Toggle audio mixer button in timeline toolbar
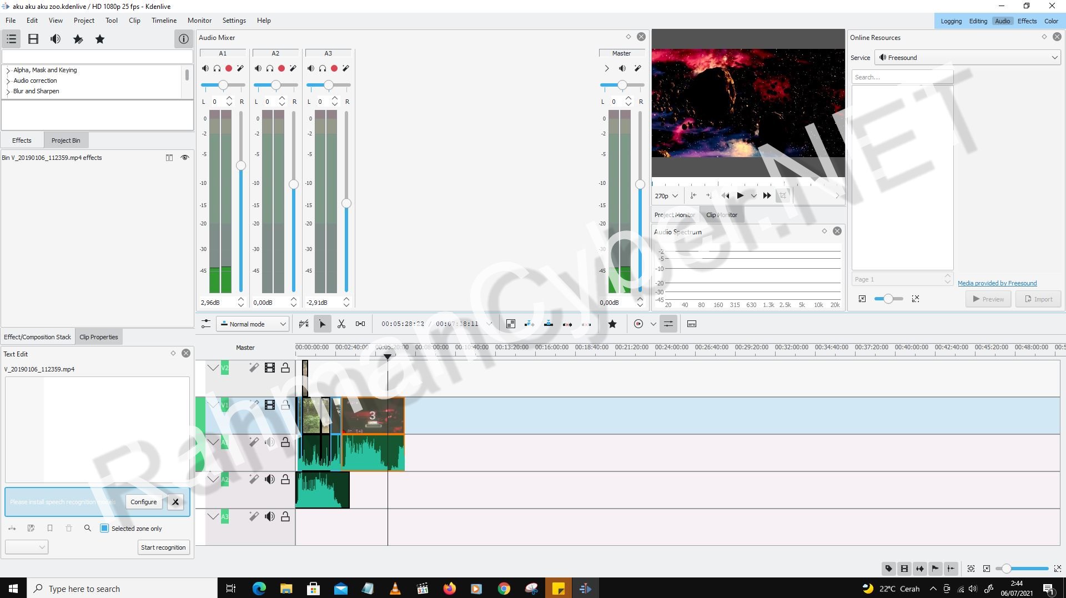The image size is (1066, 598). click(668, 324)
